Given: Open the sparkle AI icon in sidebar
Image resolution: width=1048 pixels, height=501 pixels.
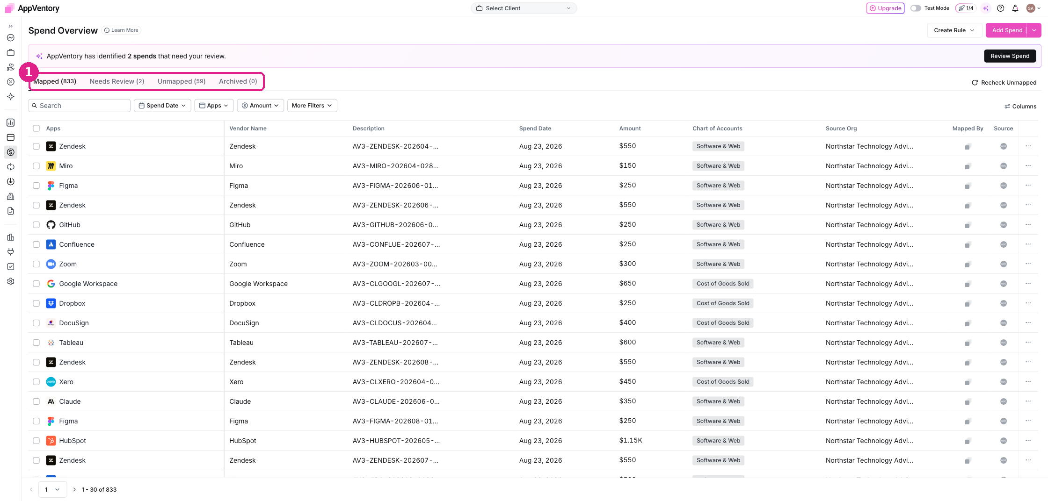Looking at the screenshot, I should pyautogui.click(x=10, y=97).
